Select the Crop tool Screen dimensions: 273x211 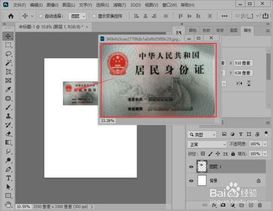(8, 71)
